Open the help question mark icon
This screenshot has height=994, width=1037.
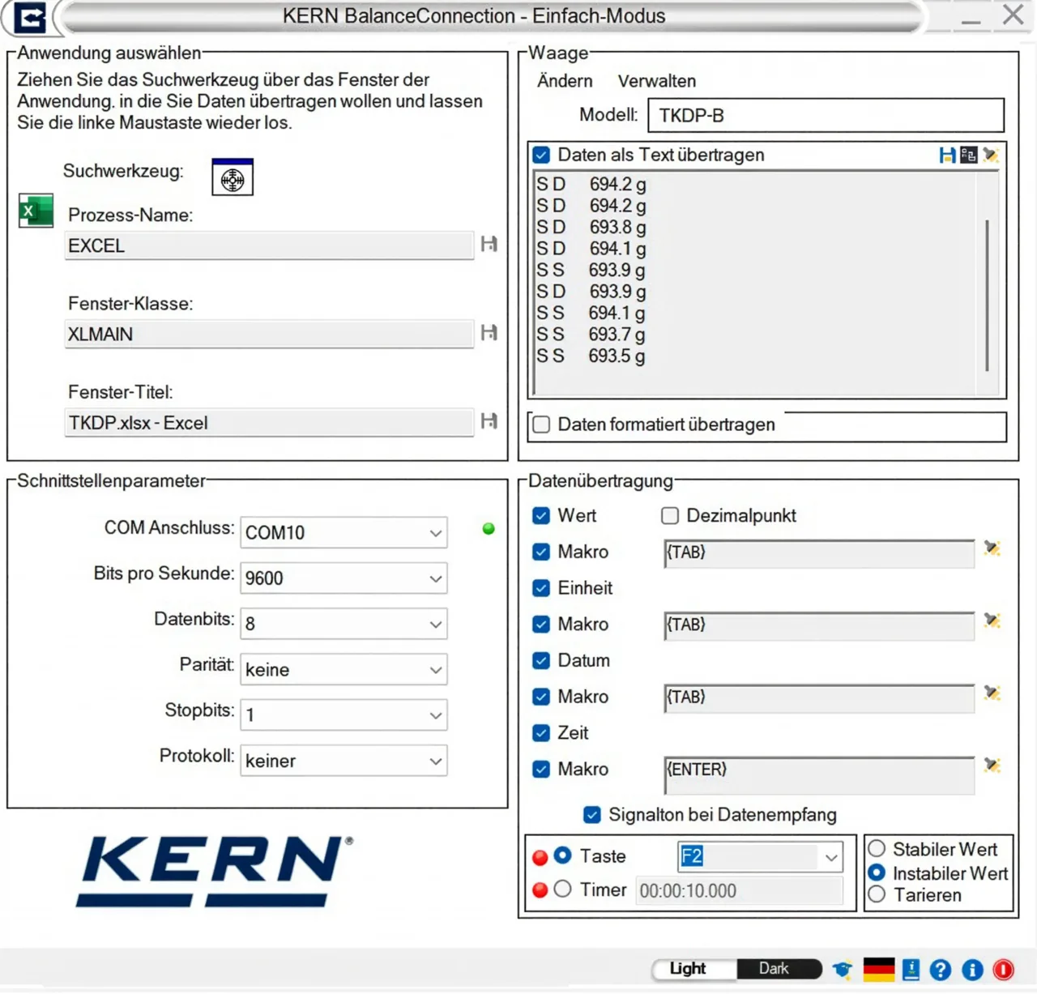coord(941,970)
